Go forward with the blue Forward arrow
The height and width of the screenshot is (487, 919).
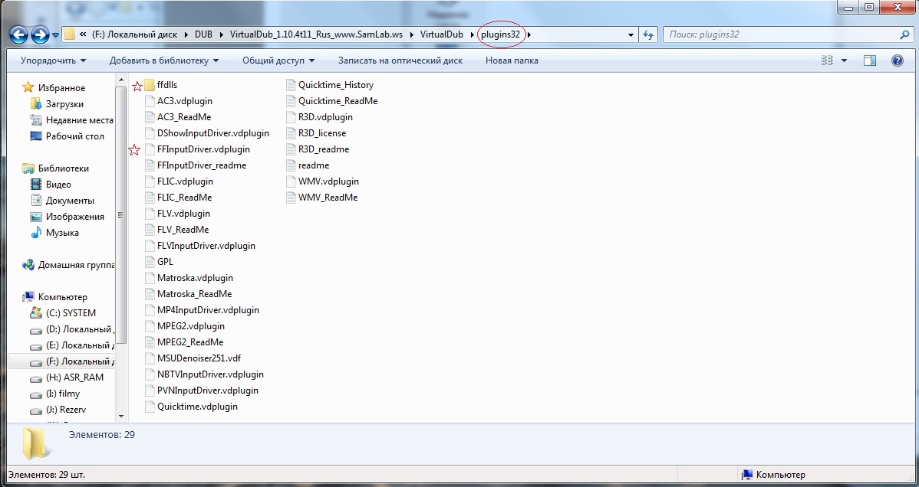tap(40, 35)
